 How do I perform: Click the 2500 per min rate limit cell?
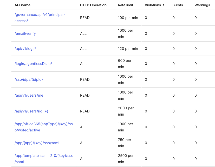[x=126, y=159]
